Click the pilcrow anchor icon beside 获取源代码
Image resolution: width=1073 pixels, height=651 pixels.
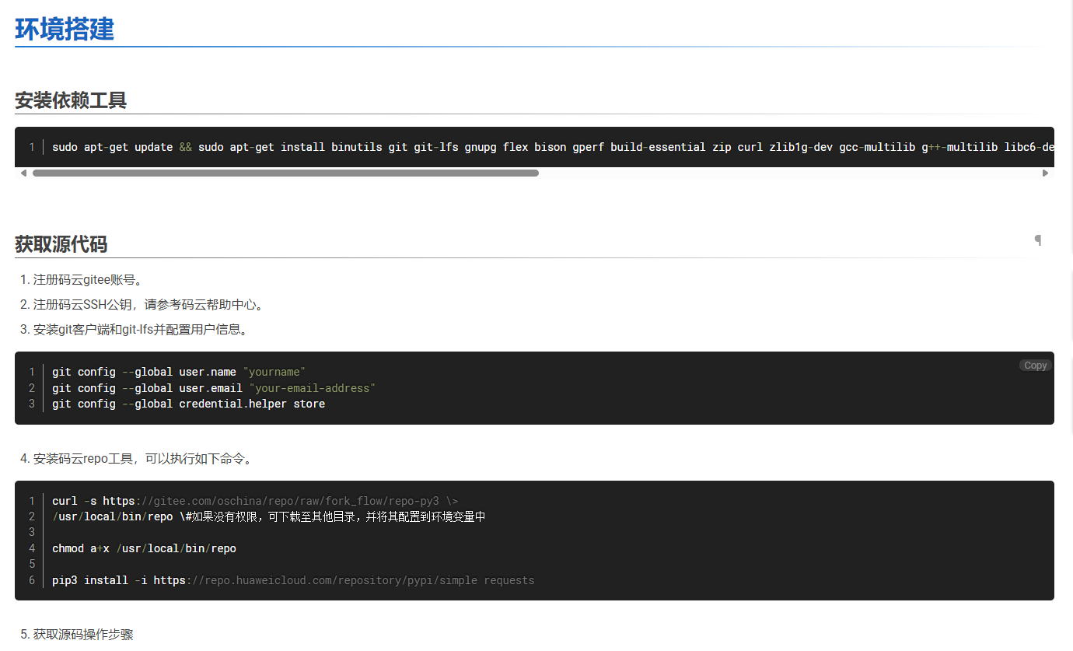point(1037,240)
